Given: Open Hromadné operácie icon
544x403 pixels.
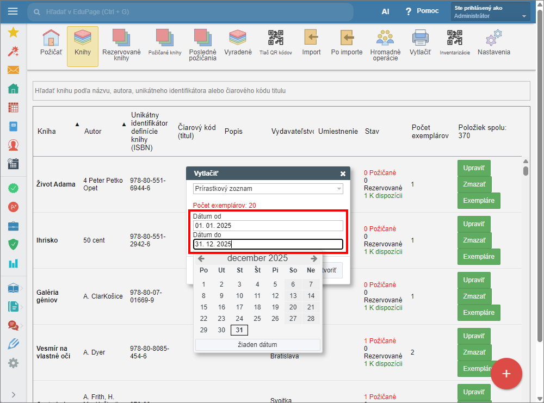Looking at the screenshot, I should tap(385, 44).
